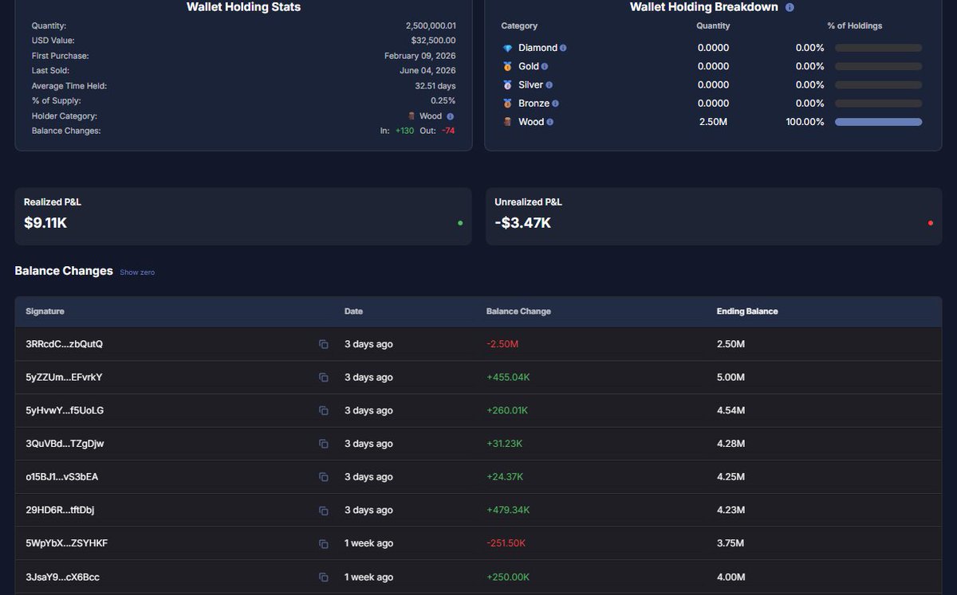Click the Show zero link

pos(137,272)
